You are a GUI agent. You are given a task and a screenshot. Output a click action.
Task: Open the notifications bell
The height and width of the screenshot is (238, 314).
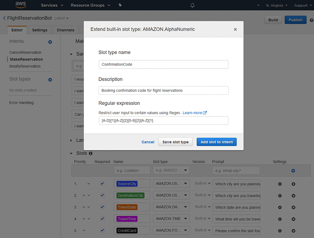(192, 5)
